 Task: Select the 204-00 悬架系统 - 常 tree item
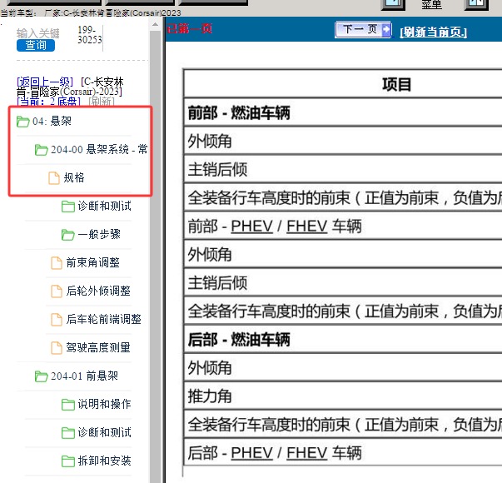[99, 149]
